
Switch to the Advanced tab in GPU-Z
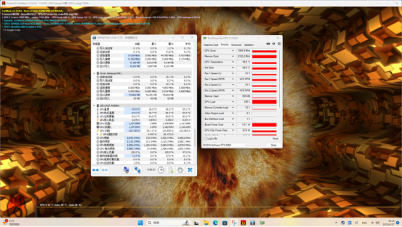coord(236,45)
